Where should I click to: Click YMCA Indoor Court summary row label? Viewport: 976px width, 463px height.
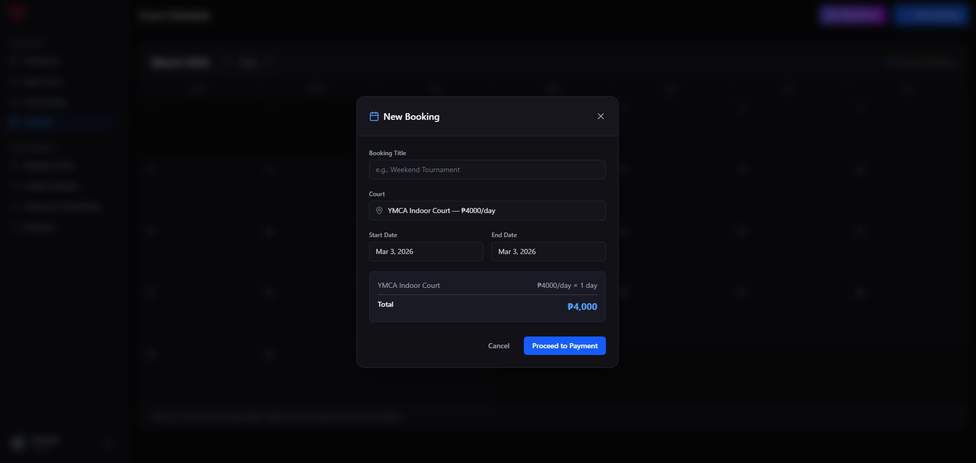click(409, 285)
